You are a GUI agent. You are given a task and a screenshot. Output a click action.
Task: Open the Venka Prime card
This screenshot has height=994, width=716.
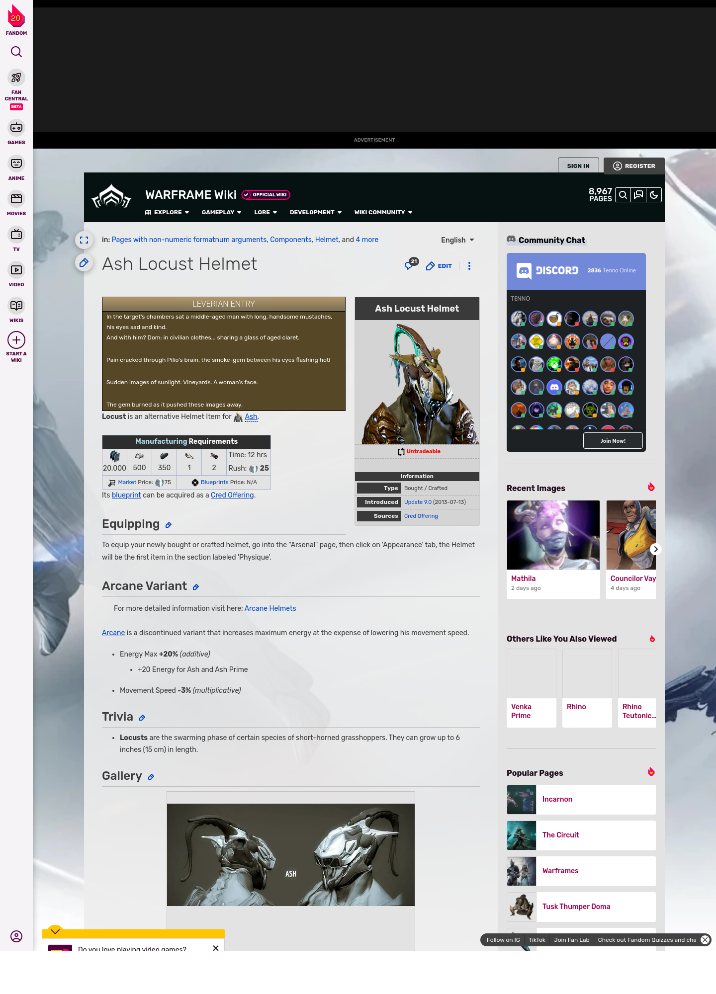click(532, 688)
